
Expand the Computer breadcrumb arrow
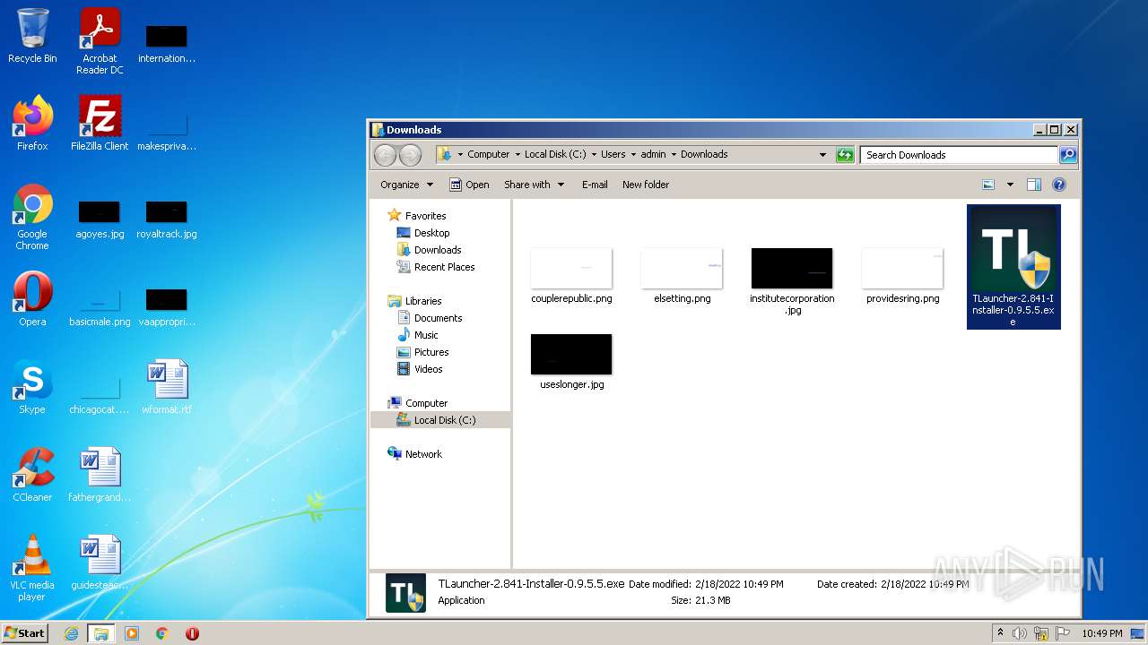[x=517, y=155]
